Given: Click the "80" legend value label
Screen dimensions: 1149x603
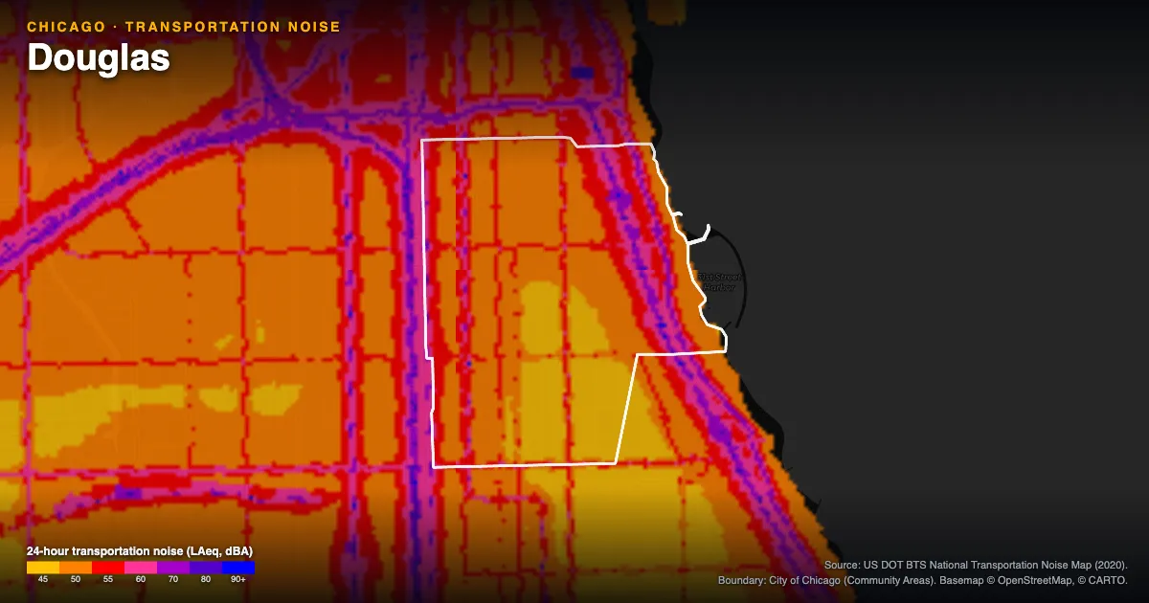Looking at the screenshot, I should coord(206,579).
